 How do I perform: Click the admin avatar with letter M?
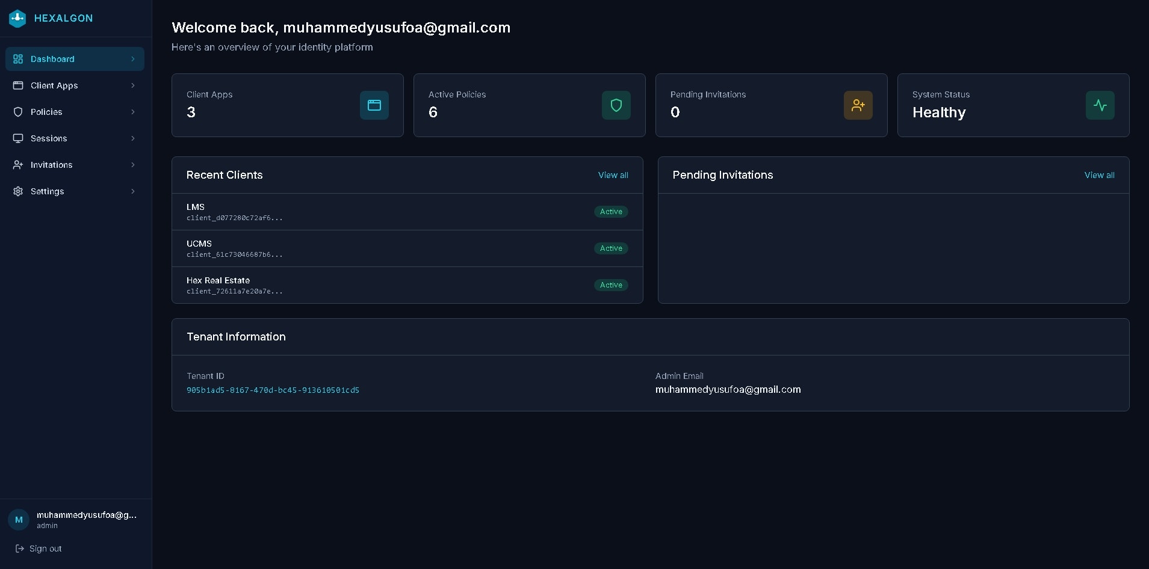(x=18, y=519)
